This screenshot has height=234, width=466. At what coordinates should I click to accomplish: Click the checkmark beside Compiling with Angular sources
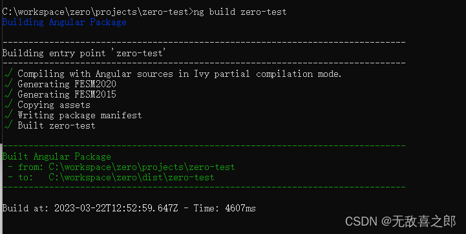pos(8,74)
